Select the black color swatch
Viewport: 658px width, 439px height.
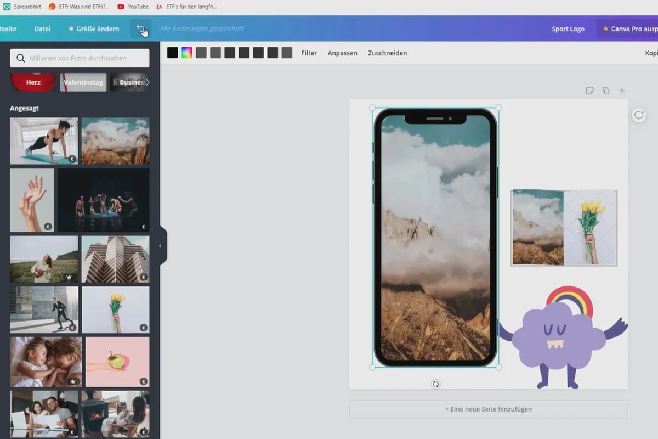pos(173,53)
